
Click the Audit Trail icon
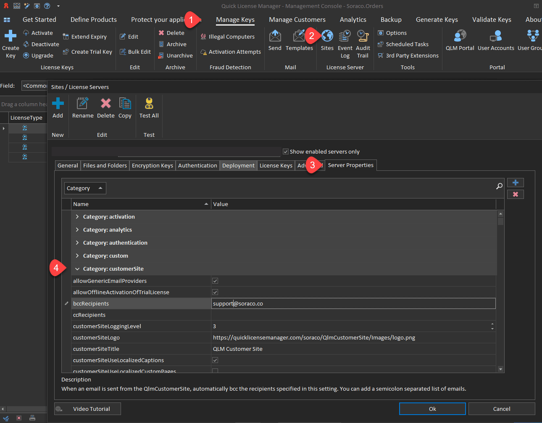(x=363, y=37)
